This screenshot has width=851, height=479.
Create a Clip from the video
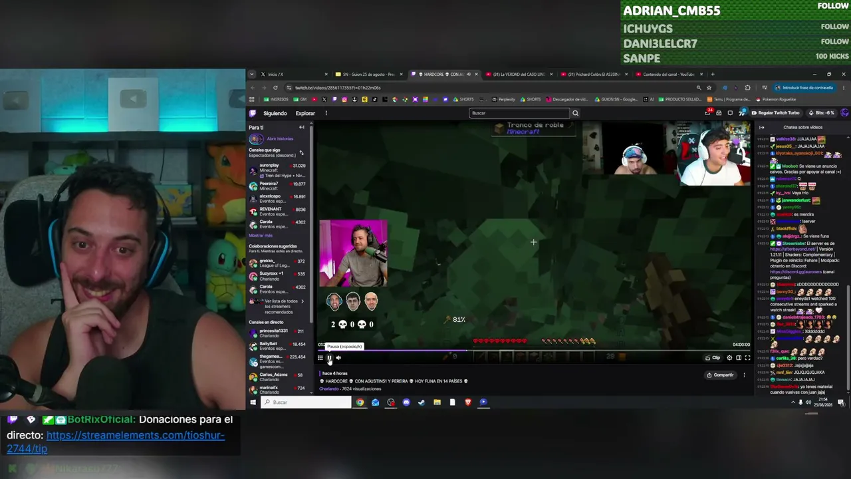(x=713, y=358)
